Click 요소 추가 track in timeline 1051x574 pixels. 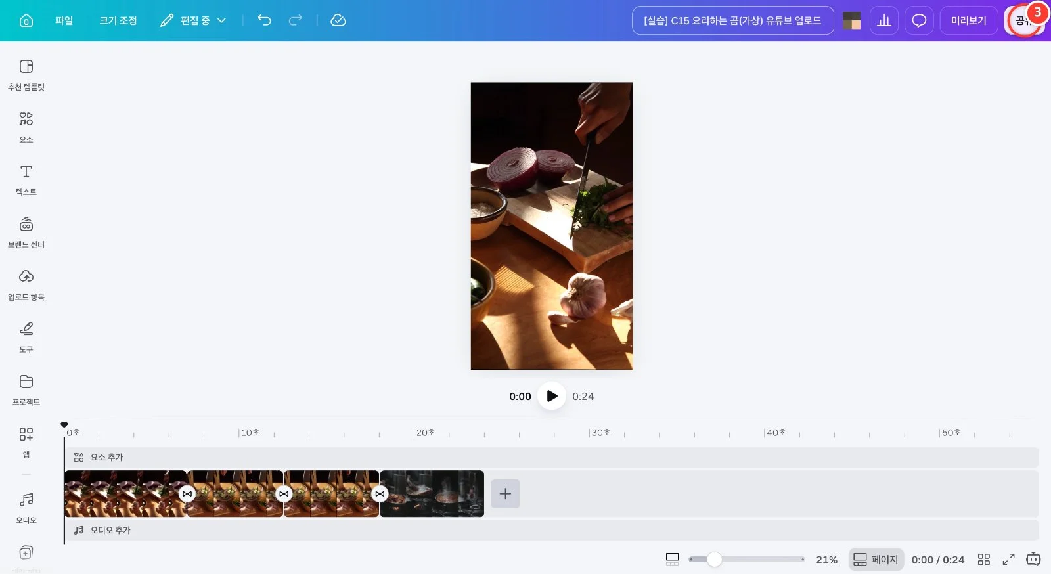point(552,457)
